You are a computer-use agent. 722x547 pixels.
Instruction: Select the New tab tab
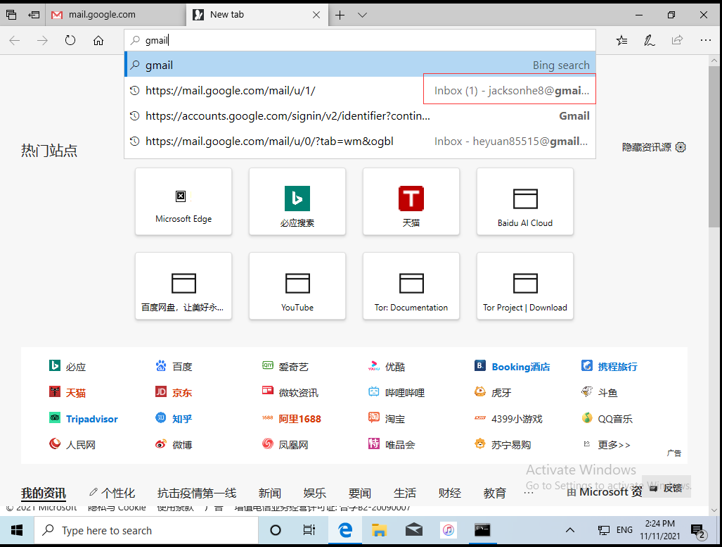click(x=257, y=15)
